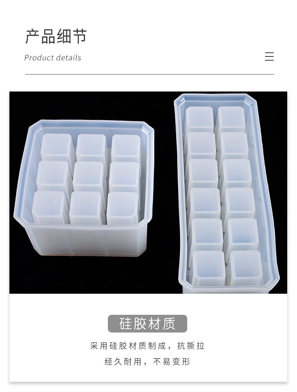
Task: Click bottom-right cube of the square mold
Action: (123, 208)
